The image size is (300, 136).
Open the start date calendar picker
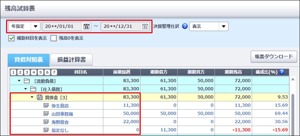pos(87,26)
